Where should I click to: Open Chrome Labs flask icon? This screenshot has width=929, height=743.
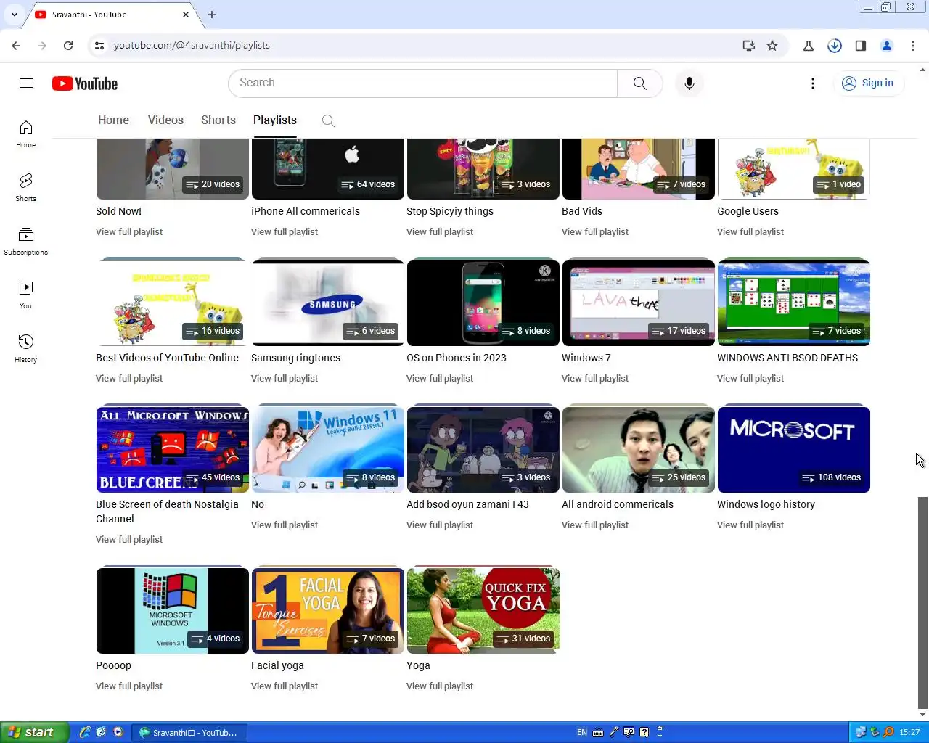(809, 45)
